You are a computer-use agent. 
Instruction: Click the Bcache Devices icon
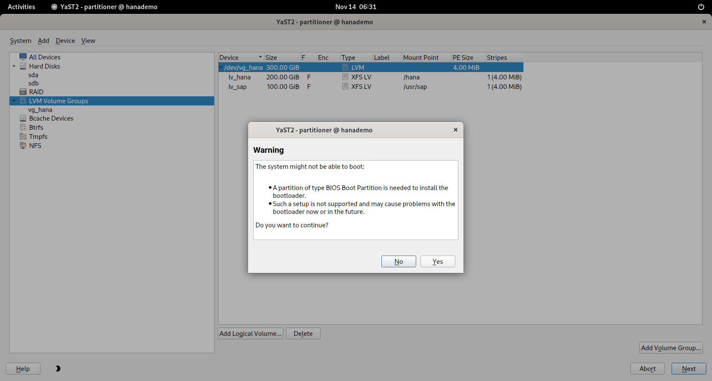click(x=23, y=118)
